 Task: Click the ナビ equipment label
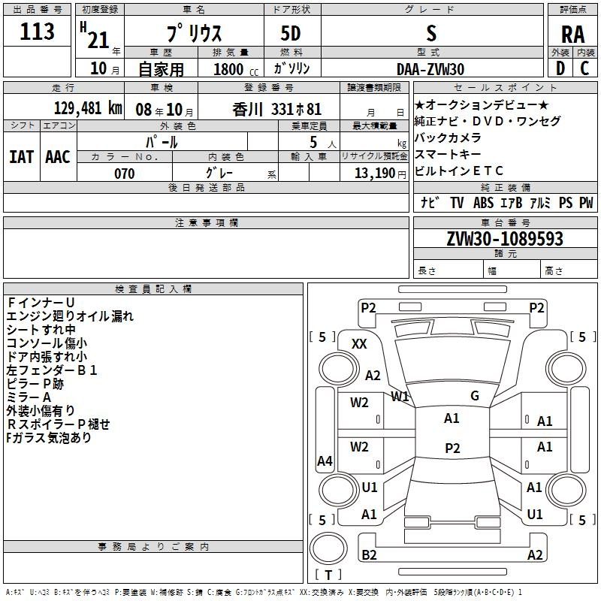[x=430, y=202]
